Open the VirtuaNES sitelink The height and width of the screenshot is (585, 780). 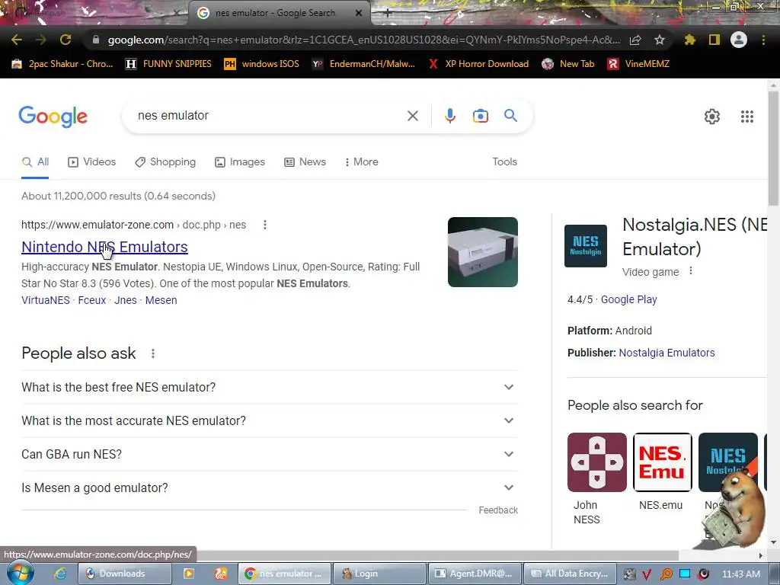(45, 300)
